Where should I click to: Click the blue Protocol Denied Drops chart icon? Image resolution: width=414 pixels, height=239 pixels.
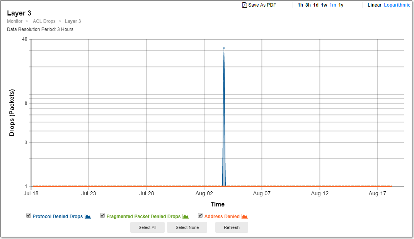pyautogui.click(x=88, y=217)
